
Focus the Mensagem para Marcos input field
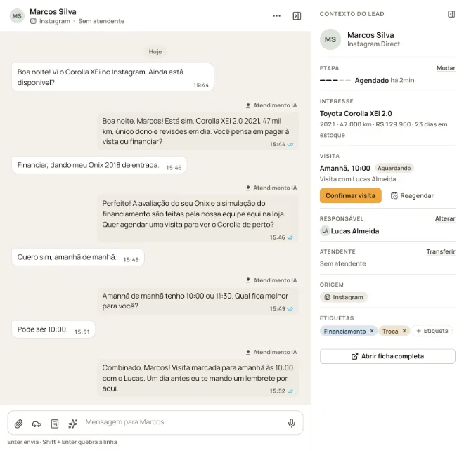[x=183, y=422]
